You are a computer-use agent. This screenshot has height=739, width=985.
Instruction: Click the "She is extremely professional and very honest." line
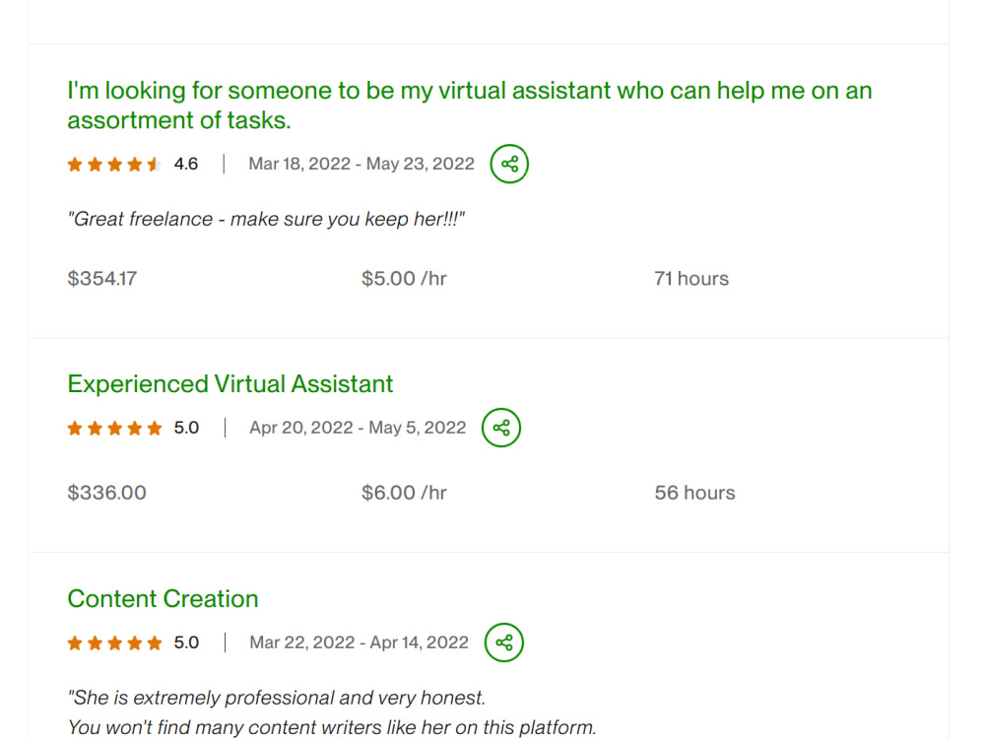click(277, 699)
